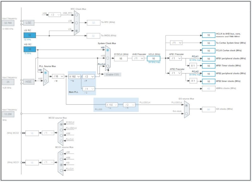
Task: Click the 42 MHz max PCLK1 label
Action: click(195, 60)
